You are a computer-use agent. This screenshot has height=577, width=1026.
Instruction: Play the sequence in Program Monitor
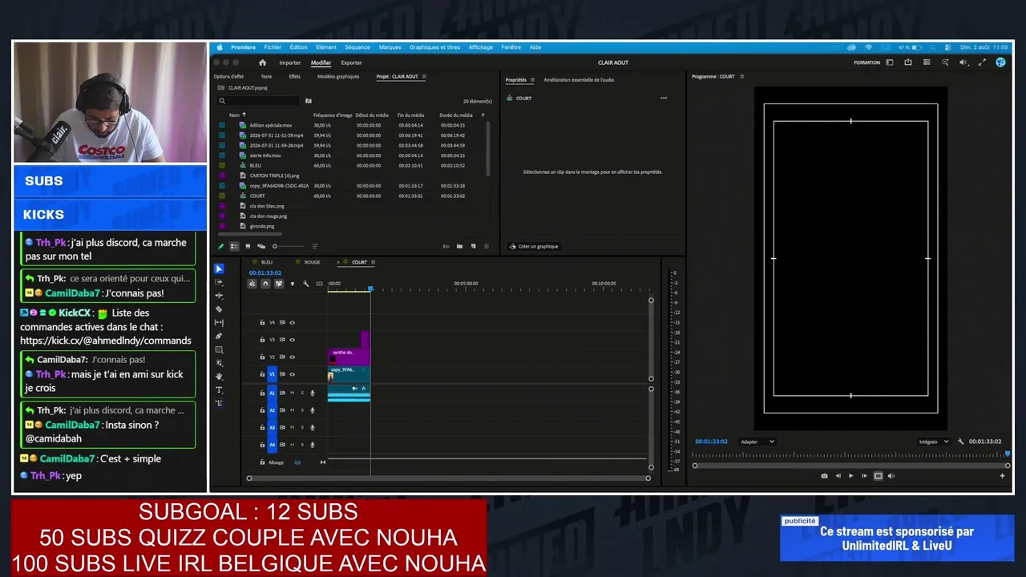(x=851, y=476)
